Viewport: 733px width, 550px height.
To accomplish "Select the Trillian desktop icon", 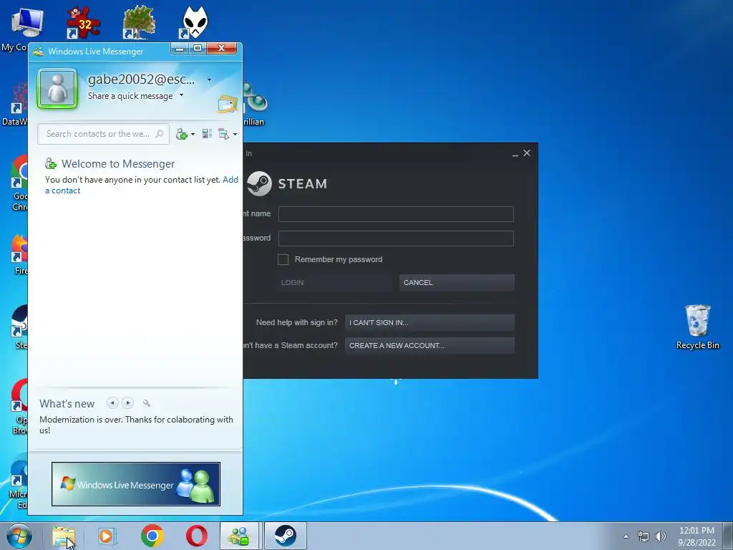I will tap(254, 104).
